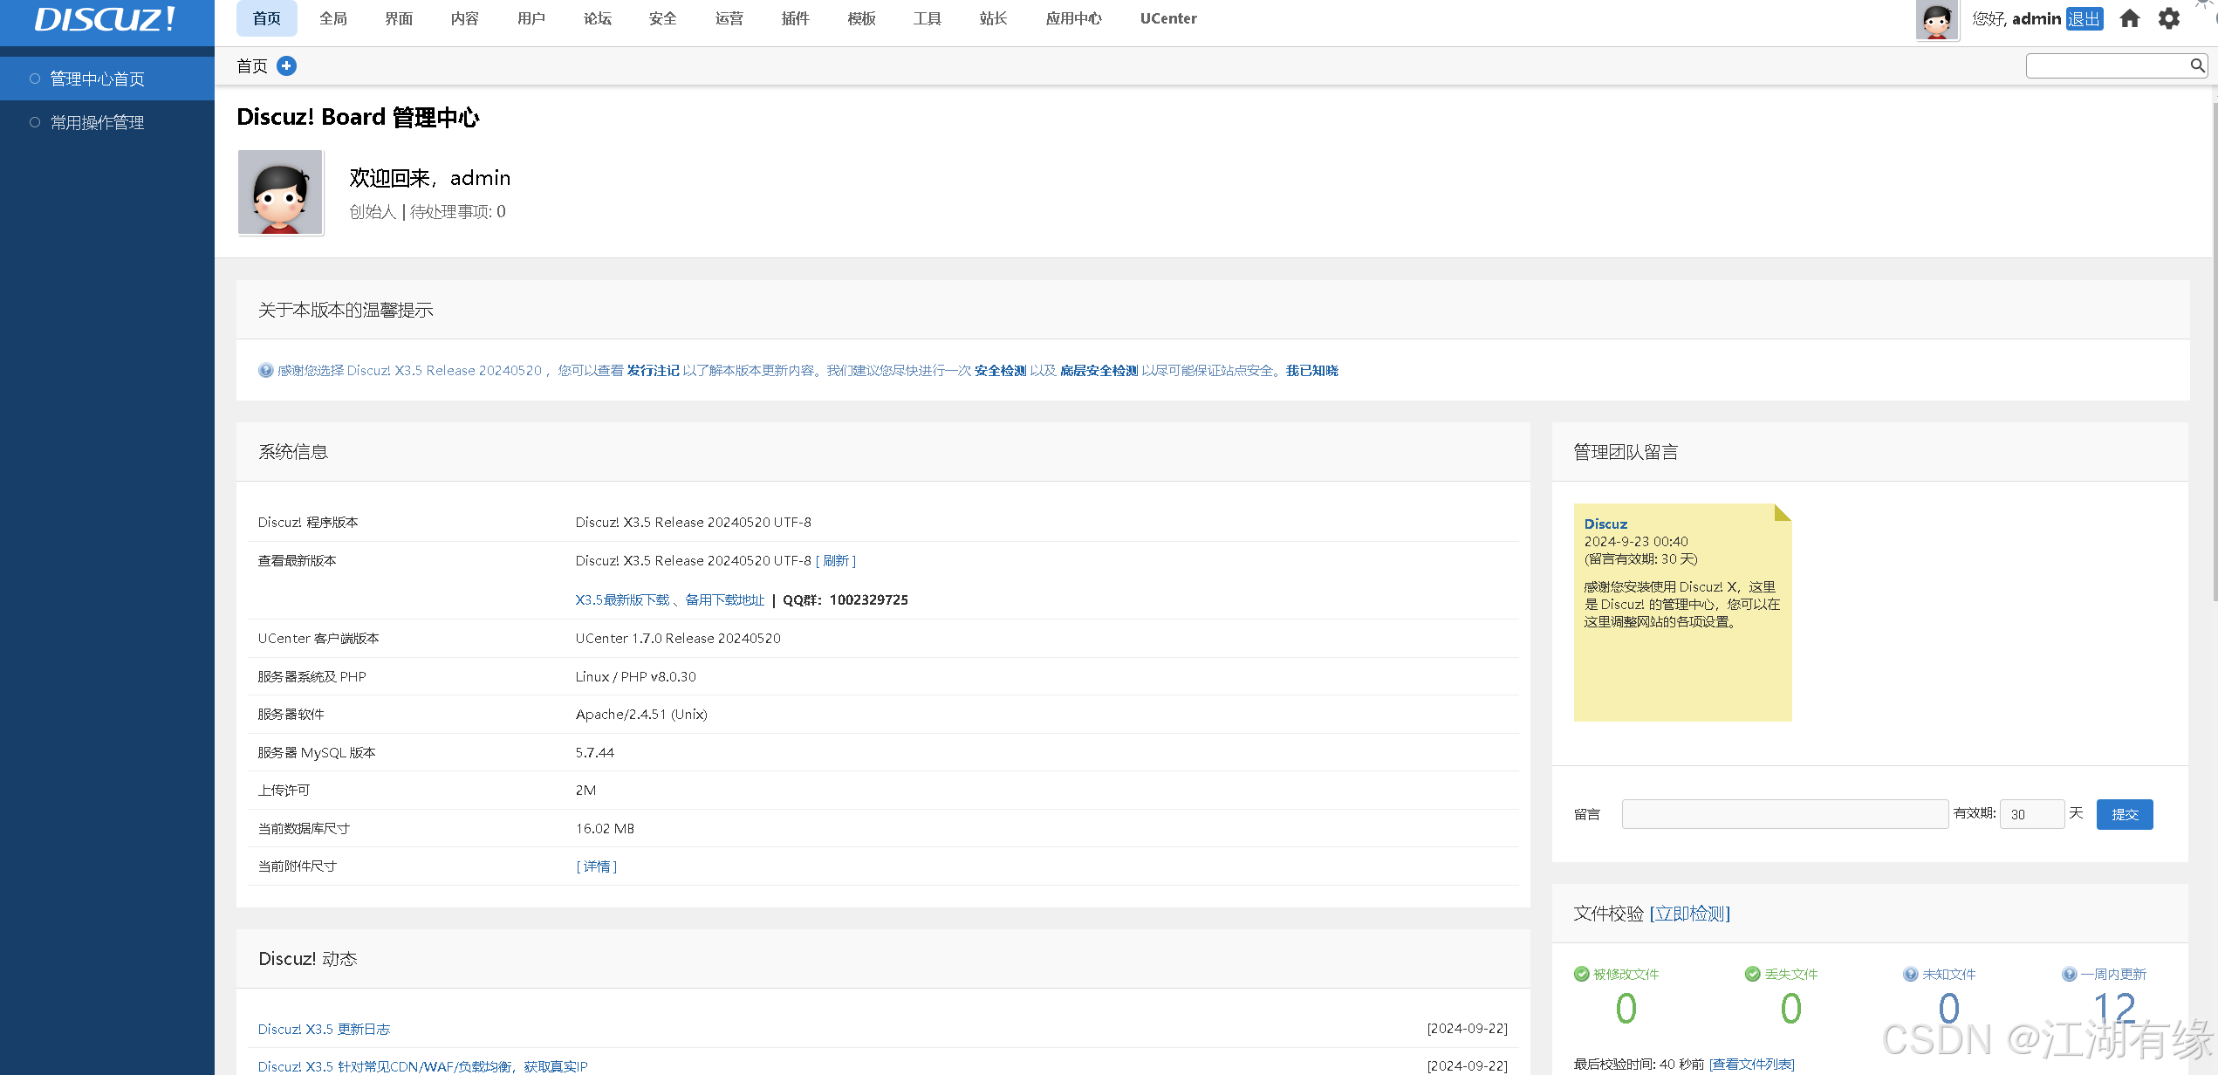Open the 立即检测 file check link
The image size is (2218, 1075).
(x=1689, y=914)
